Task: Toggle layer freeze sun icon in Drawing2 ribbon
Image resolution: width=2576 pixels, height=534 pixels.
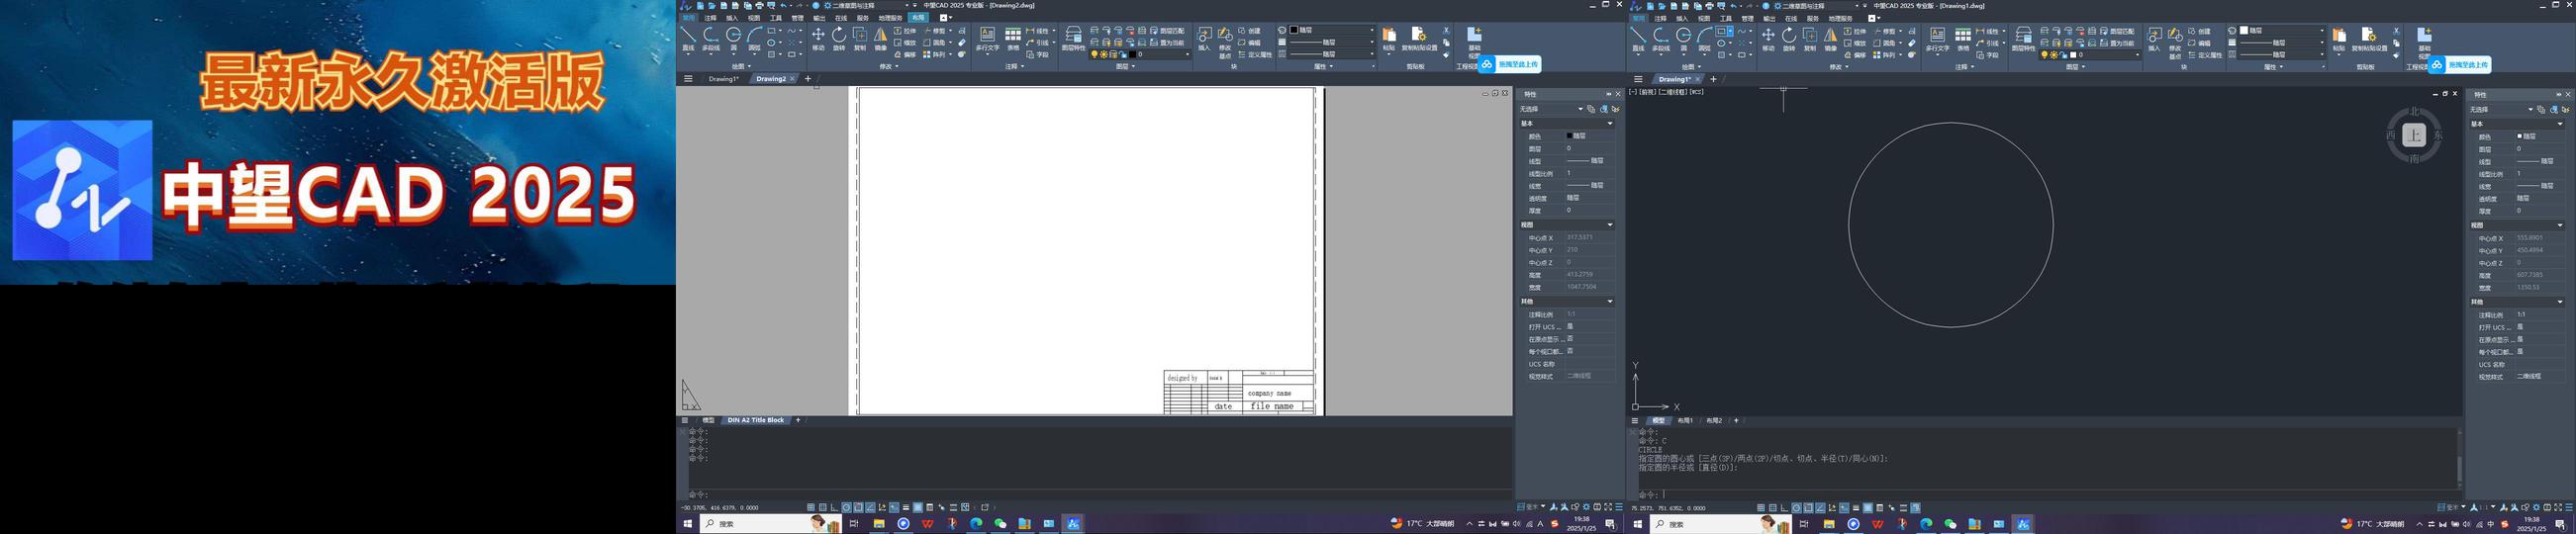Action: coord(1102,55)
